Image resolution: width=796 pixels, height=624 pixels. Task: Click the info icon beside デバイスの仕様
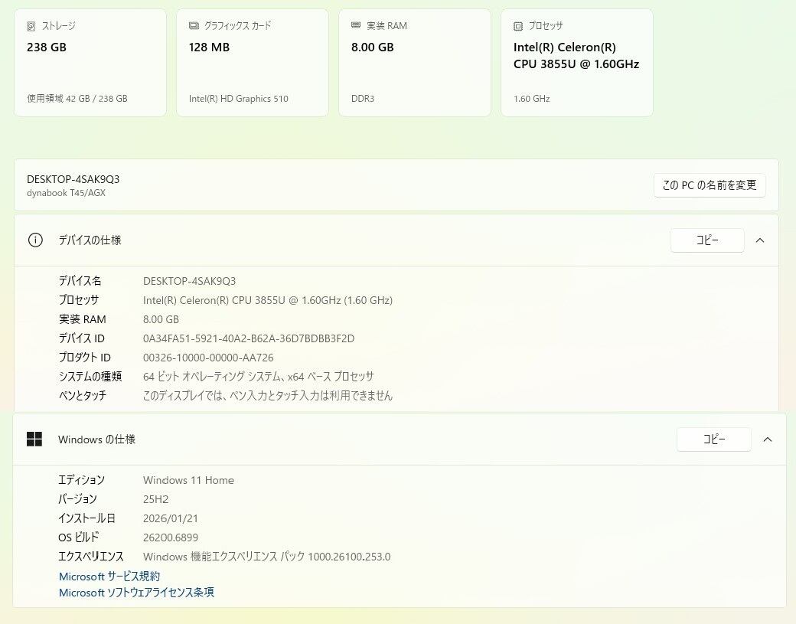tap(35, 240)
